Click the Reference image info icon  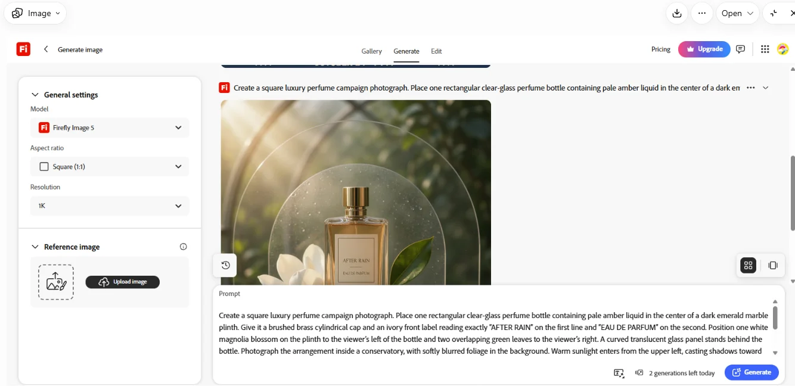184,247
